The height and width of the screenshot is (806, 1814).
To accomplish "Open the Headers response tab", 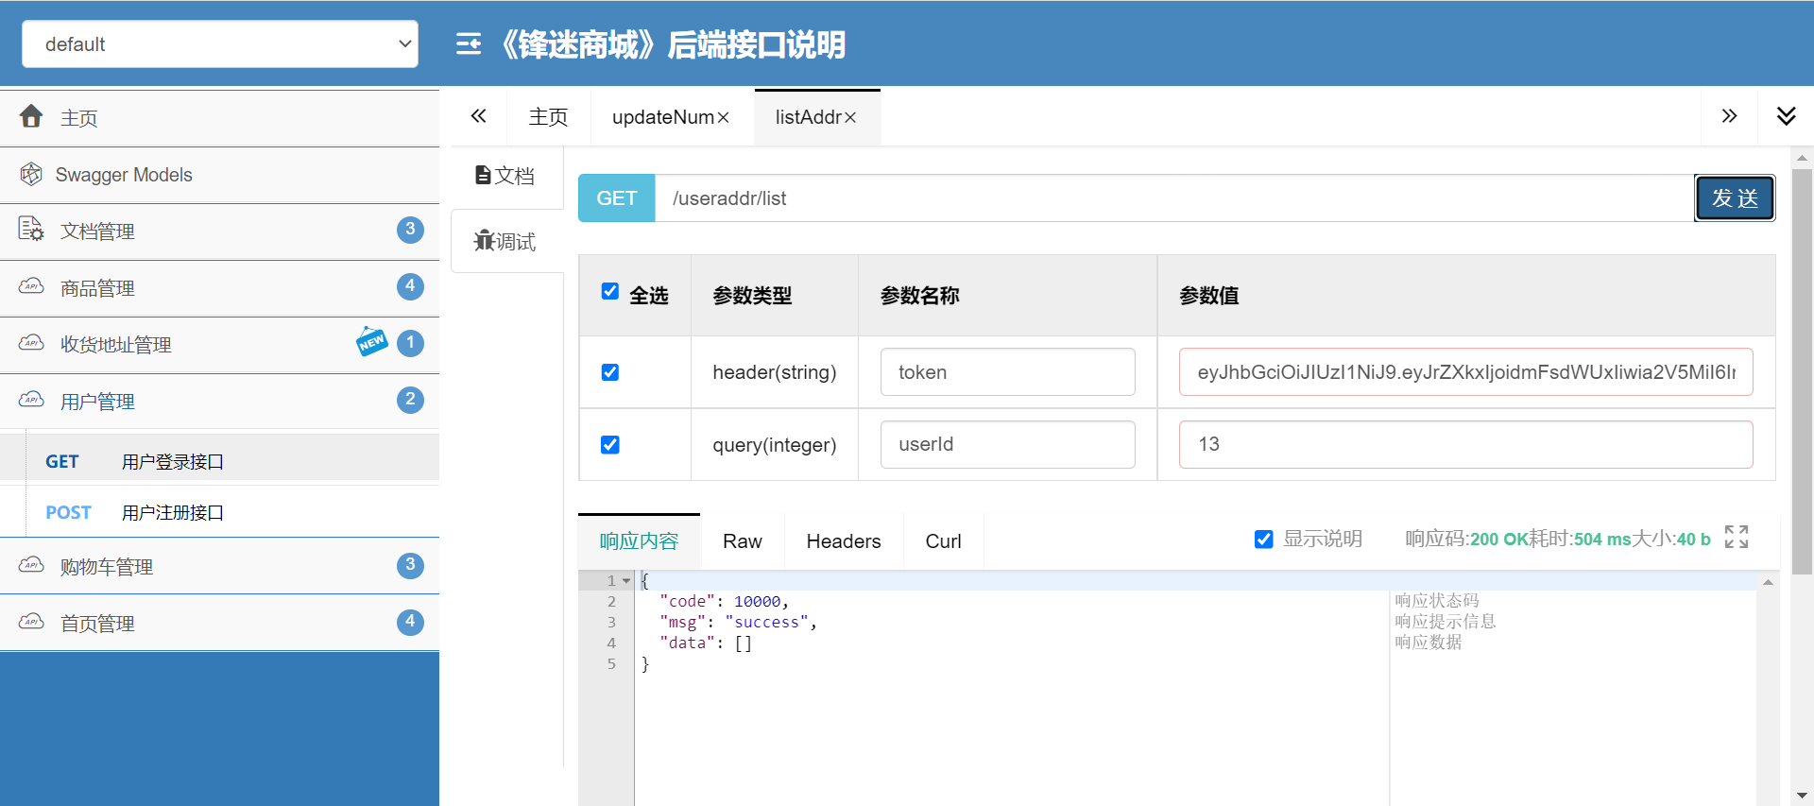I will coord(844,541).
